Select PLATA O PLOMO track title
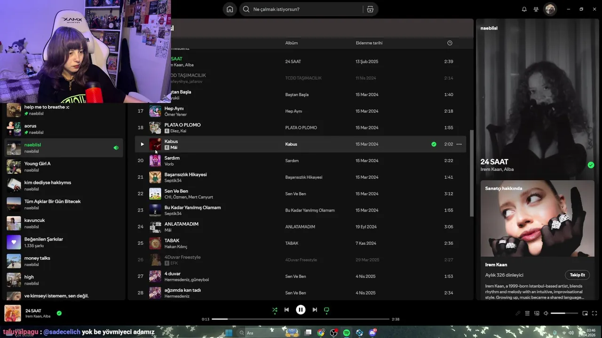The width and height of the screenshot is (602, 338). tap(182, 125)
